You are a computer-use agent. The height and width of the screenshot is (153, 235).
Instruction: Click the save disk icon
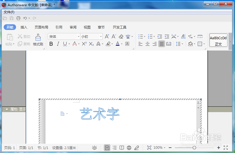12,18
